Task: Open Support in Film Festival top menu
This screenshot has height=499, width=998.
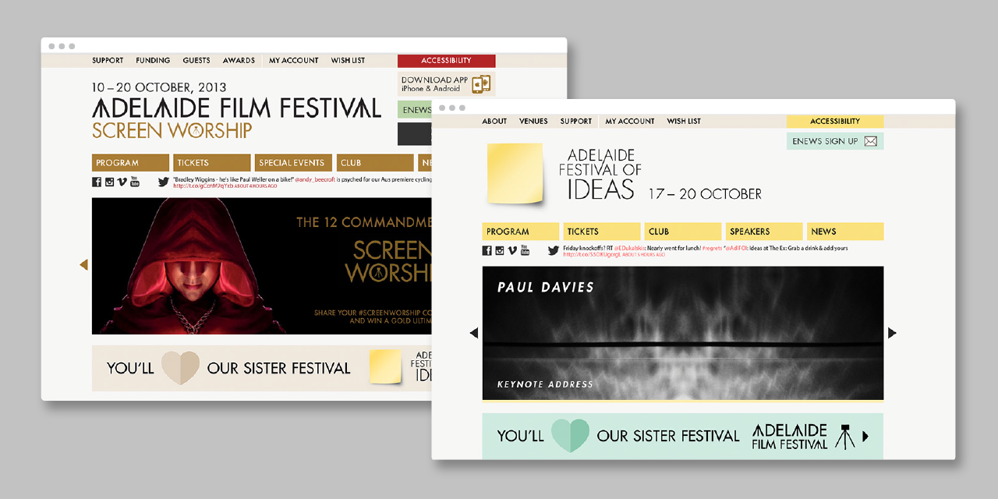Action: 108,60
